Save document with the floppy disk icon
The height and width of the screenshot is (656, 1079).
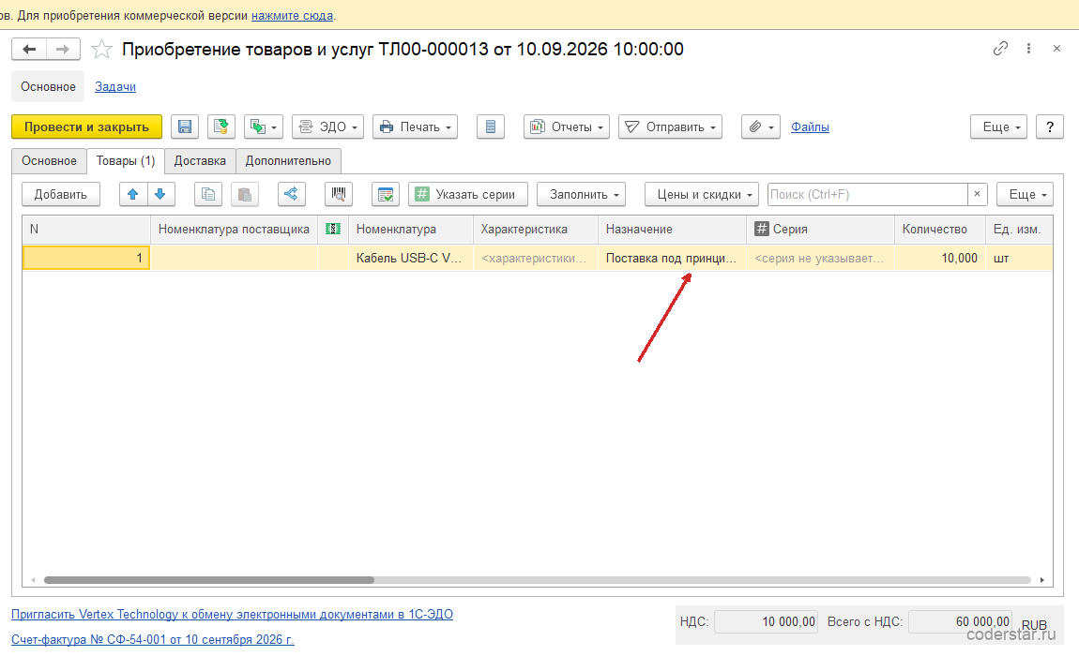tap(185, 127)
